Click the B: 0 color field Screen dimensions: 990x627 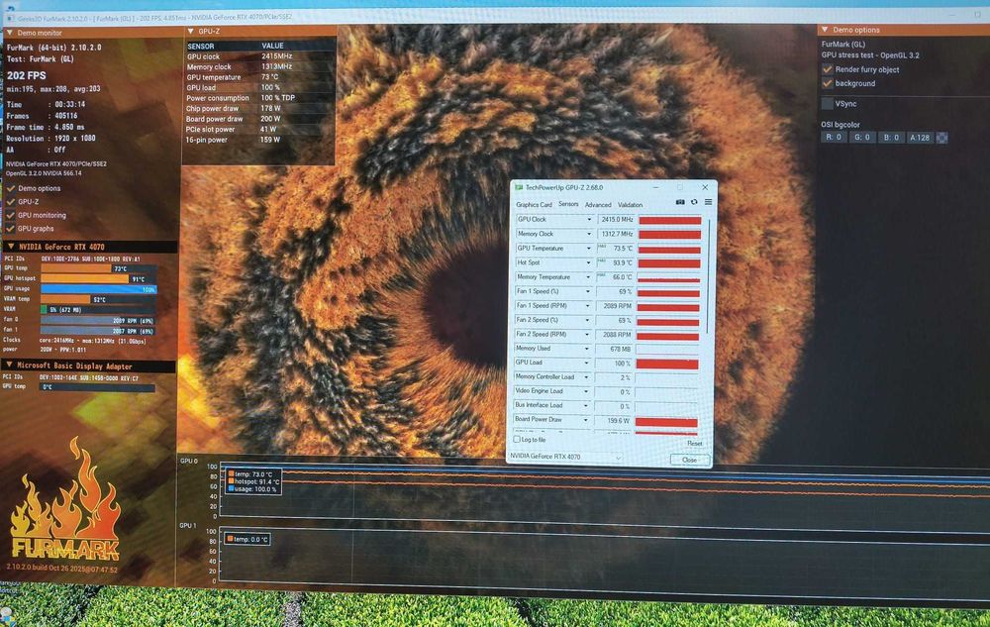point(891,137)
